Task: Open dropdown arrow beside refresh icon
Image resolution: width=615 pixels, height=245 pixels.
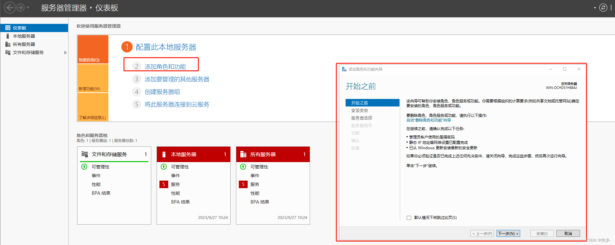Action: tap(595, 8)
